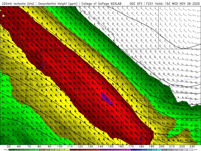Click the '00Z GFS' model run label
The image size is (201, 151).
(136, 4)
